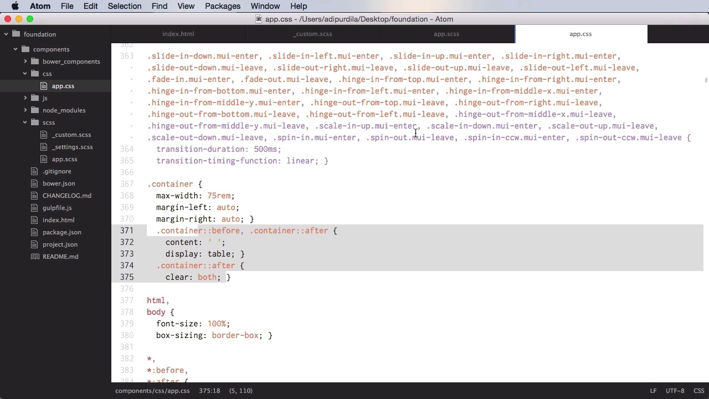Screen dimensions: 709x399
Task: Click the scss folder icon
Action: tap(35, 122)
